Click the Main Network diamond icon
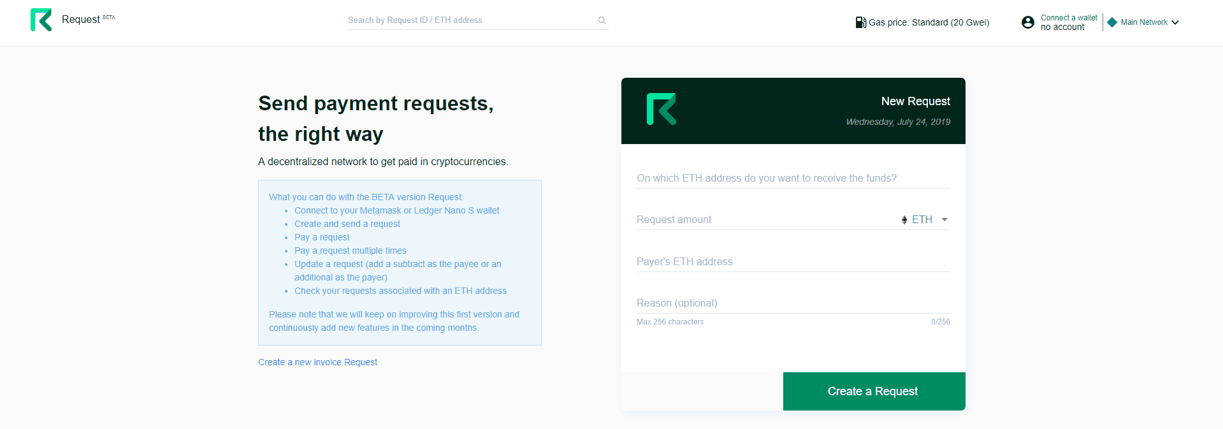Viewport: 1223px width, 429px height. point(1112,22)
